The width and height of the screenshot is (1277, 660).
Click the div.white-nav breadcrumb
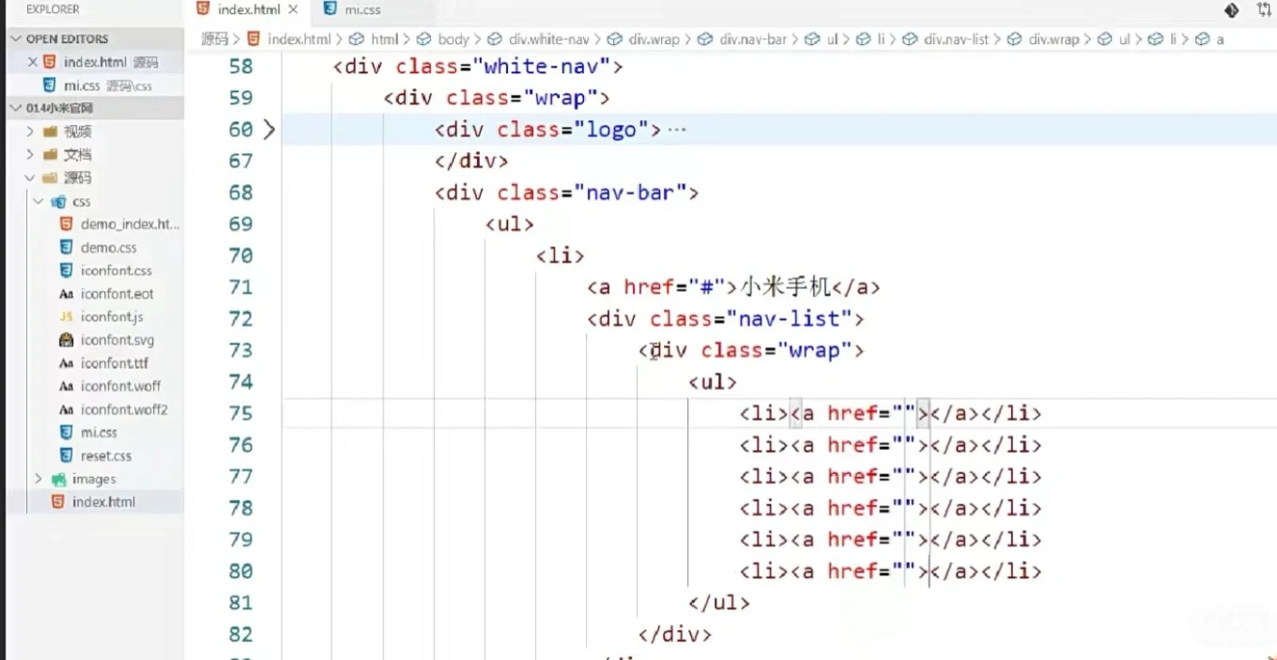[549, 39]
